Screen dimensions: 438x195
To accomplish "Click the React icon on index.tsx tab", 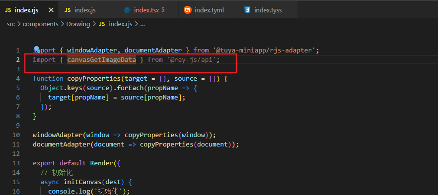I will pos(127,10).
